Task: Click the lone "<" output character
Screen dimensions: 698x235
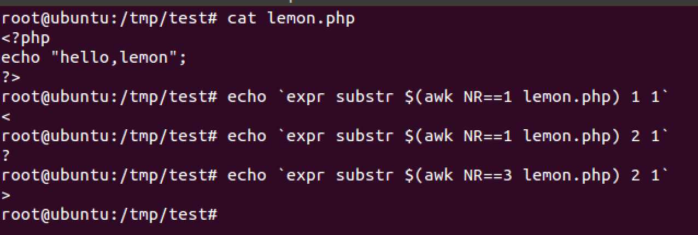Action: (x=6, y=116)
